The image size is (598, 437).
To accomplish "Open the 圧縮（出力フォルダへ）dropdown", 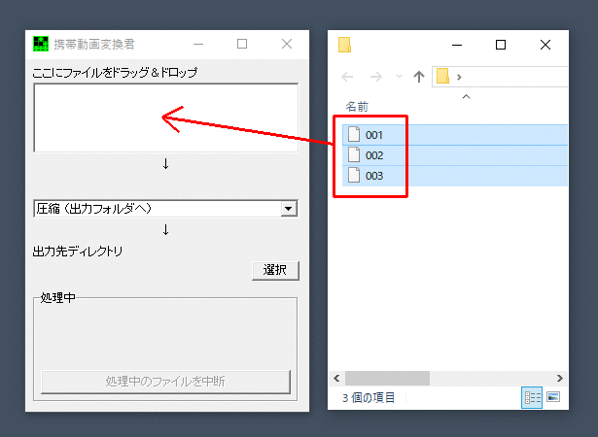I will pos(288,208).
